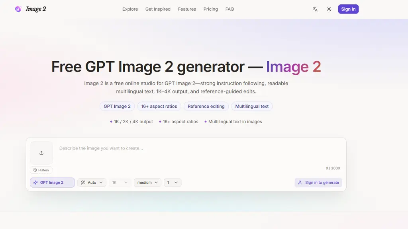Click the '1K / 2K / 4K output' text
Screen dimensions: 408x229
133,122
